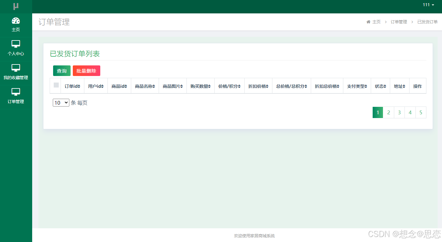The height and width of the screenshot is (242, 442).
Task: Sort by 支付类型 using its sort arrows
Action: 366,87
